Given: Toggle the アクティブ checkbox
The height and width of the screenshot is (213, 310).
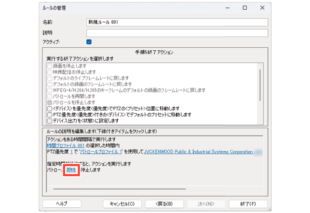Looking at the screenshot, I should click(x=89, y=42).
